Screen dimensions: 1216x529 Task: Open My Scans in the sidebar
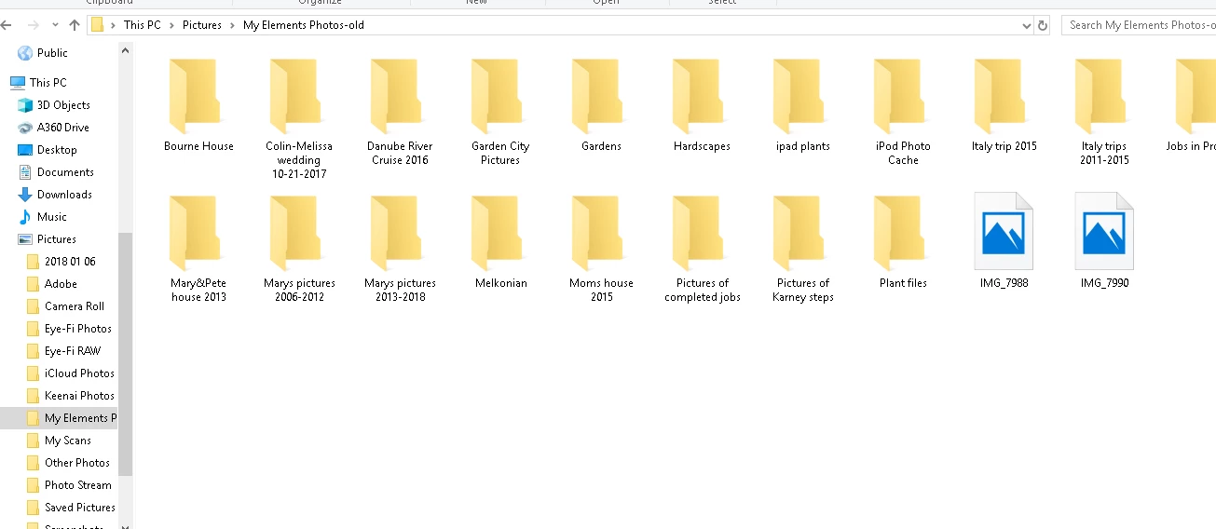[68, 441]
